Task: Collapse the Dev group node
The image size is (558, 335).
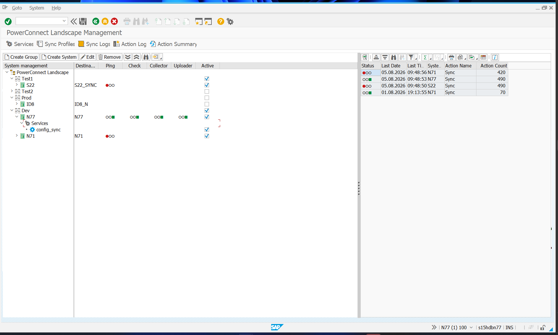Action: point(12,110)
